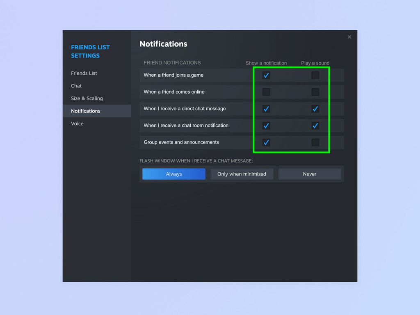Click the Show a notification column header
Image resolution: width=420 pixels, height=315 pixels.
point(266,63)
